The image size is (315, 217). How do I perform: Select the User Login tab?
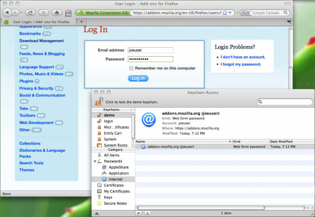coord(39,22)
